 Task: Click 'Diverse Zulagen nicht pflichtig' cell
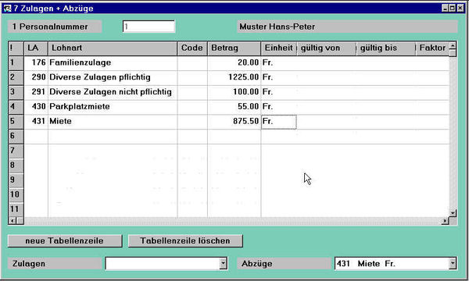tap(113, 92)
